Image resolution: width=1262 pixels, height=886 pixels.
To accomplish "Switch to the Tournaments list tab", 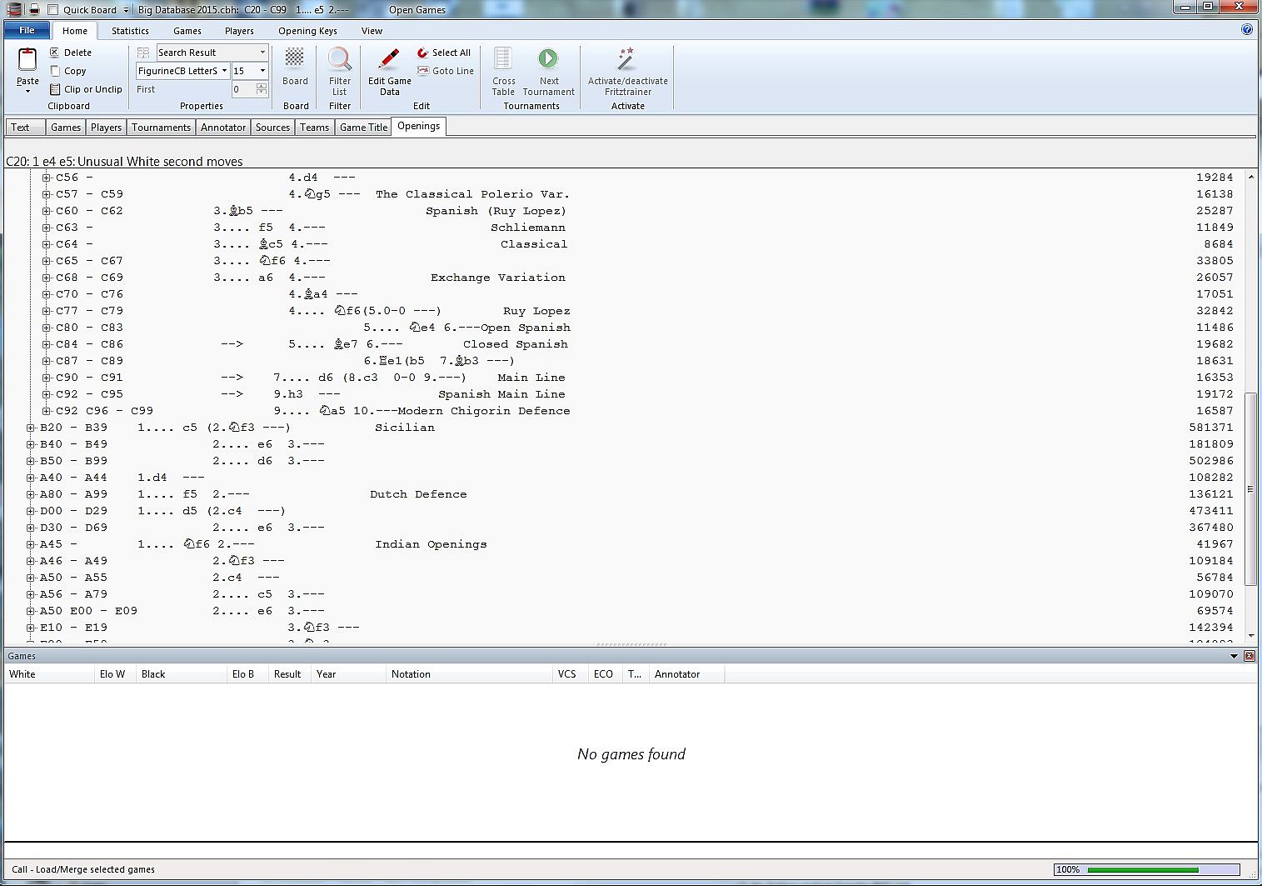I will coord(161,128).
